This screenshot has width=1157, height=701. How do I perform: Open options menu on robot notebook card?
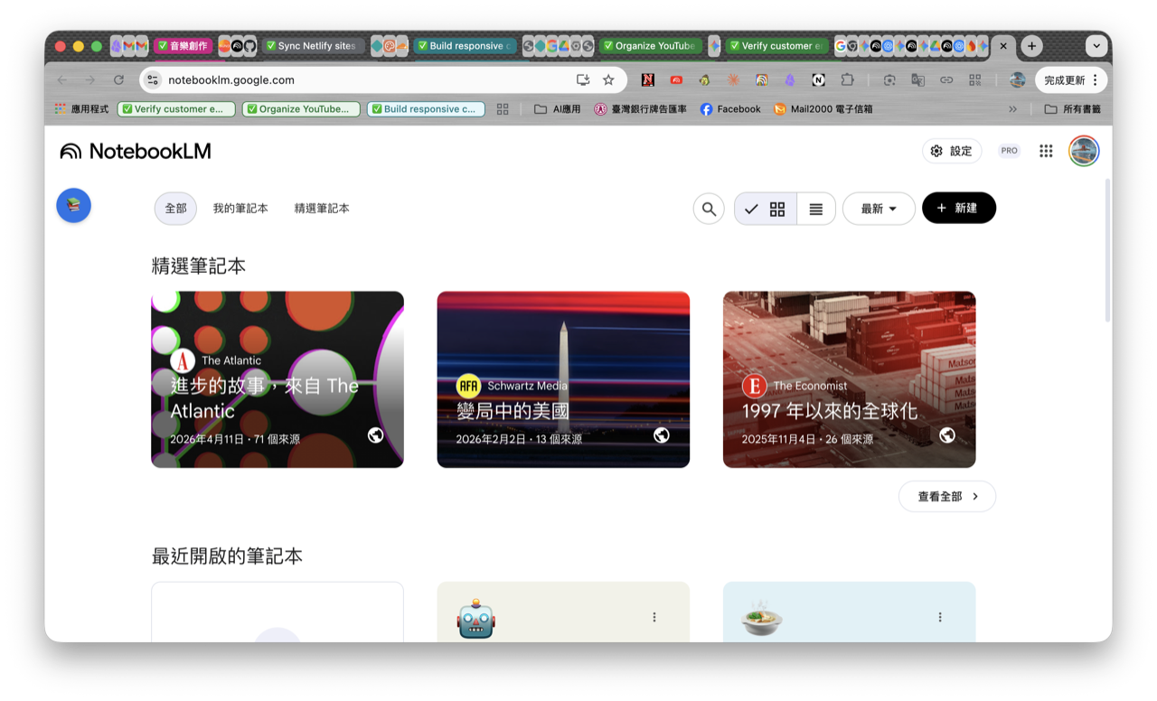[x=654, y=617]
